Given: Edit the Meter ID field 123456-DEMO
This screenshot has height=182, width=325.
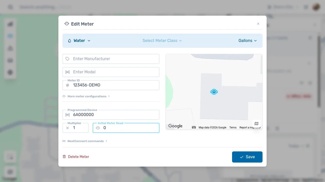Looking at the screenshot, I should [111, 85].
